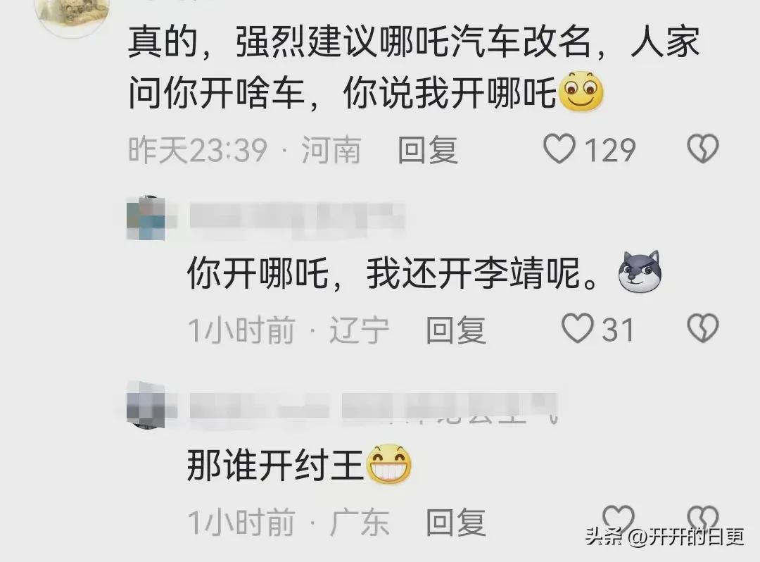Like the Guangdong reply about 纣王

(x=618, y=519)
